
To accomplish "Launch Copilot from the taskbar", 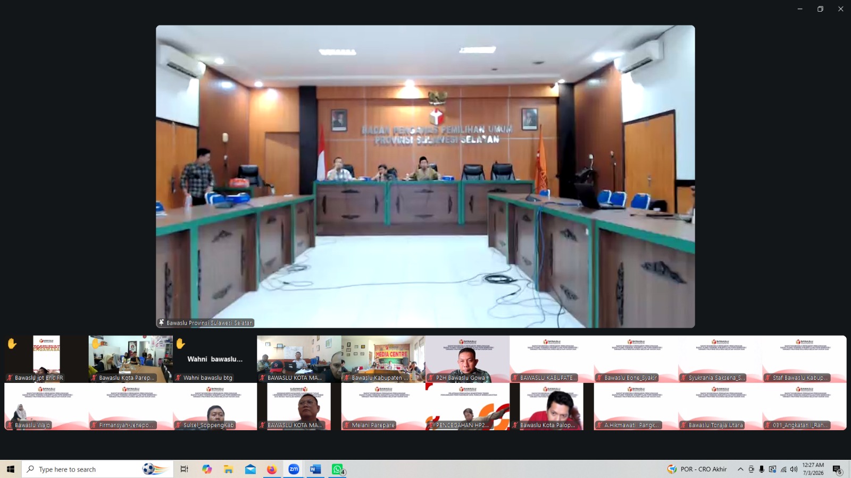I will (x=207, y=470).
